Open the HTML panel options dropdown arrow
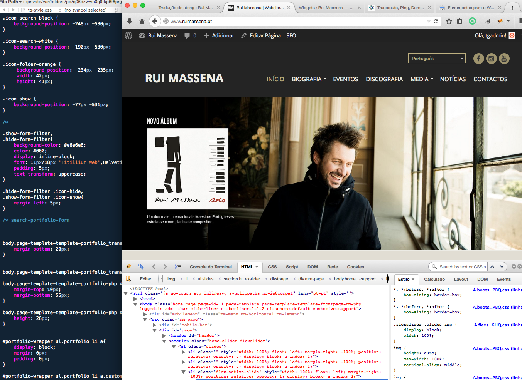Viewport: 522px width, 380px height. [257, 267]
